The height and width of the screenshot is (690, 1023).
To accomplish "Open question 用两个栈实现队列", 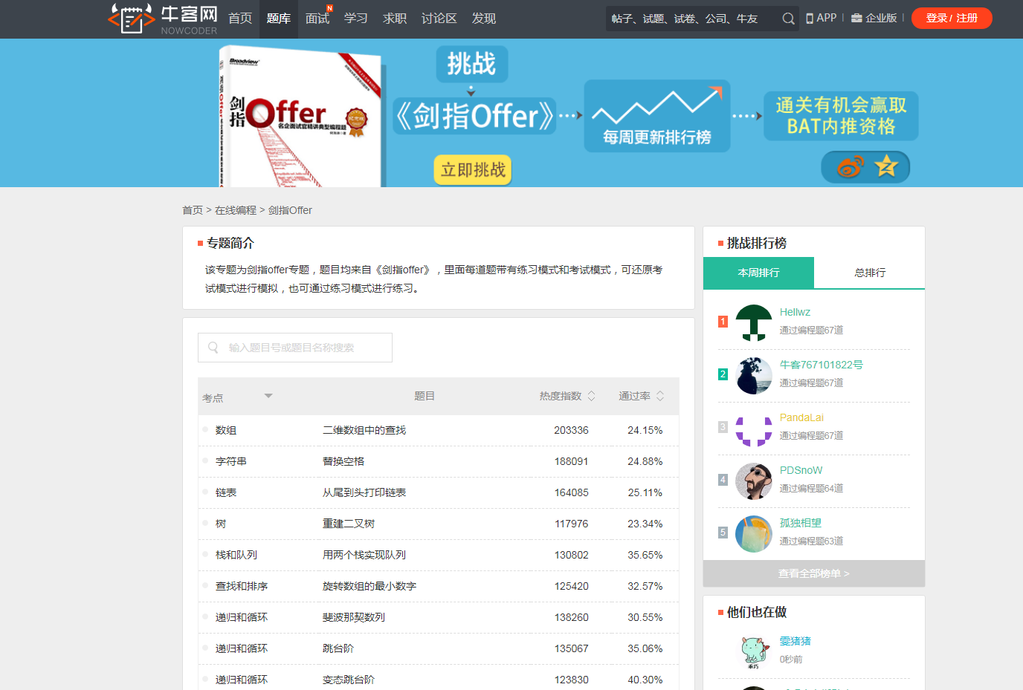I will (364, 555).
